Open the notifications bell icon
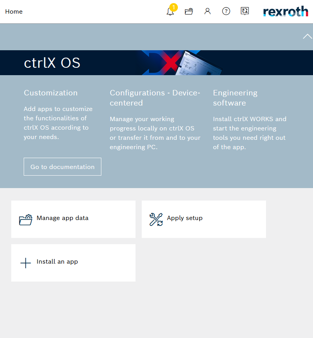This screenshot has height=338, width=313. pos(170,11)
